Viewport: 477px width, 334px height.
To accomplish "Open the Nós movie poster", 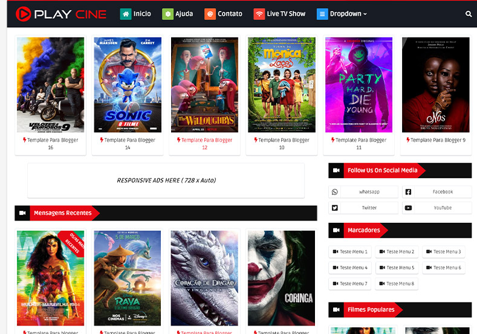I will tap(436, 85).
